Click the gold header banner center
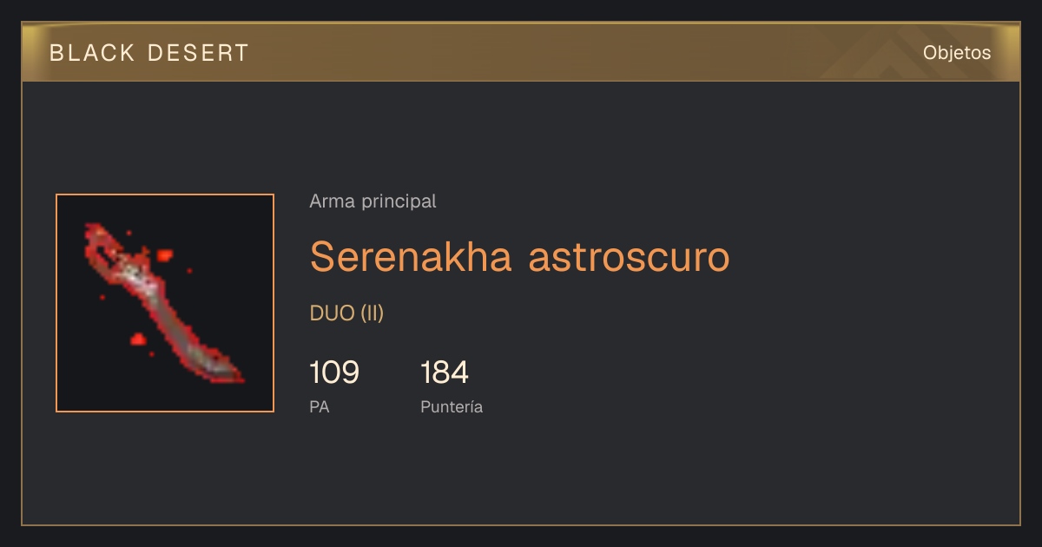The height and width of the screenshot is (547, 1042). point(521,52)
